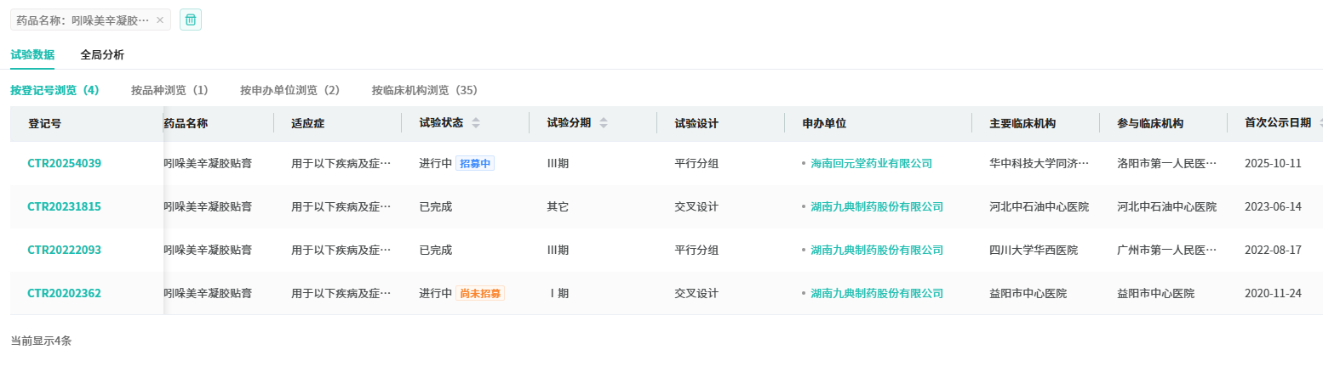1323x372 pixels.
Task: Open registration CTR20254039
Action: pos(65,163)
